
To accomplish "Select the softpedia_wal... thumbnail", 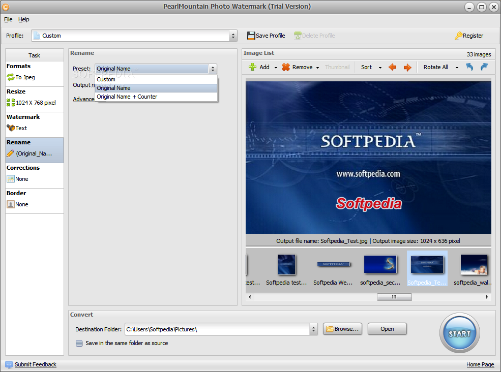I will click(473, 269).
